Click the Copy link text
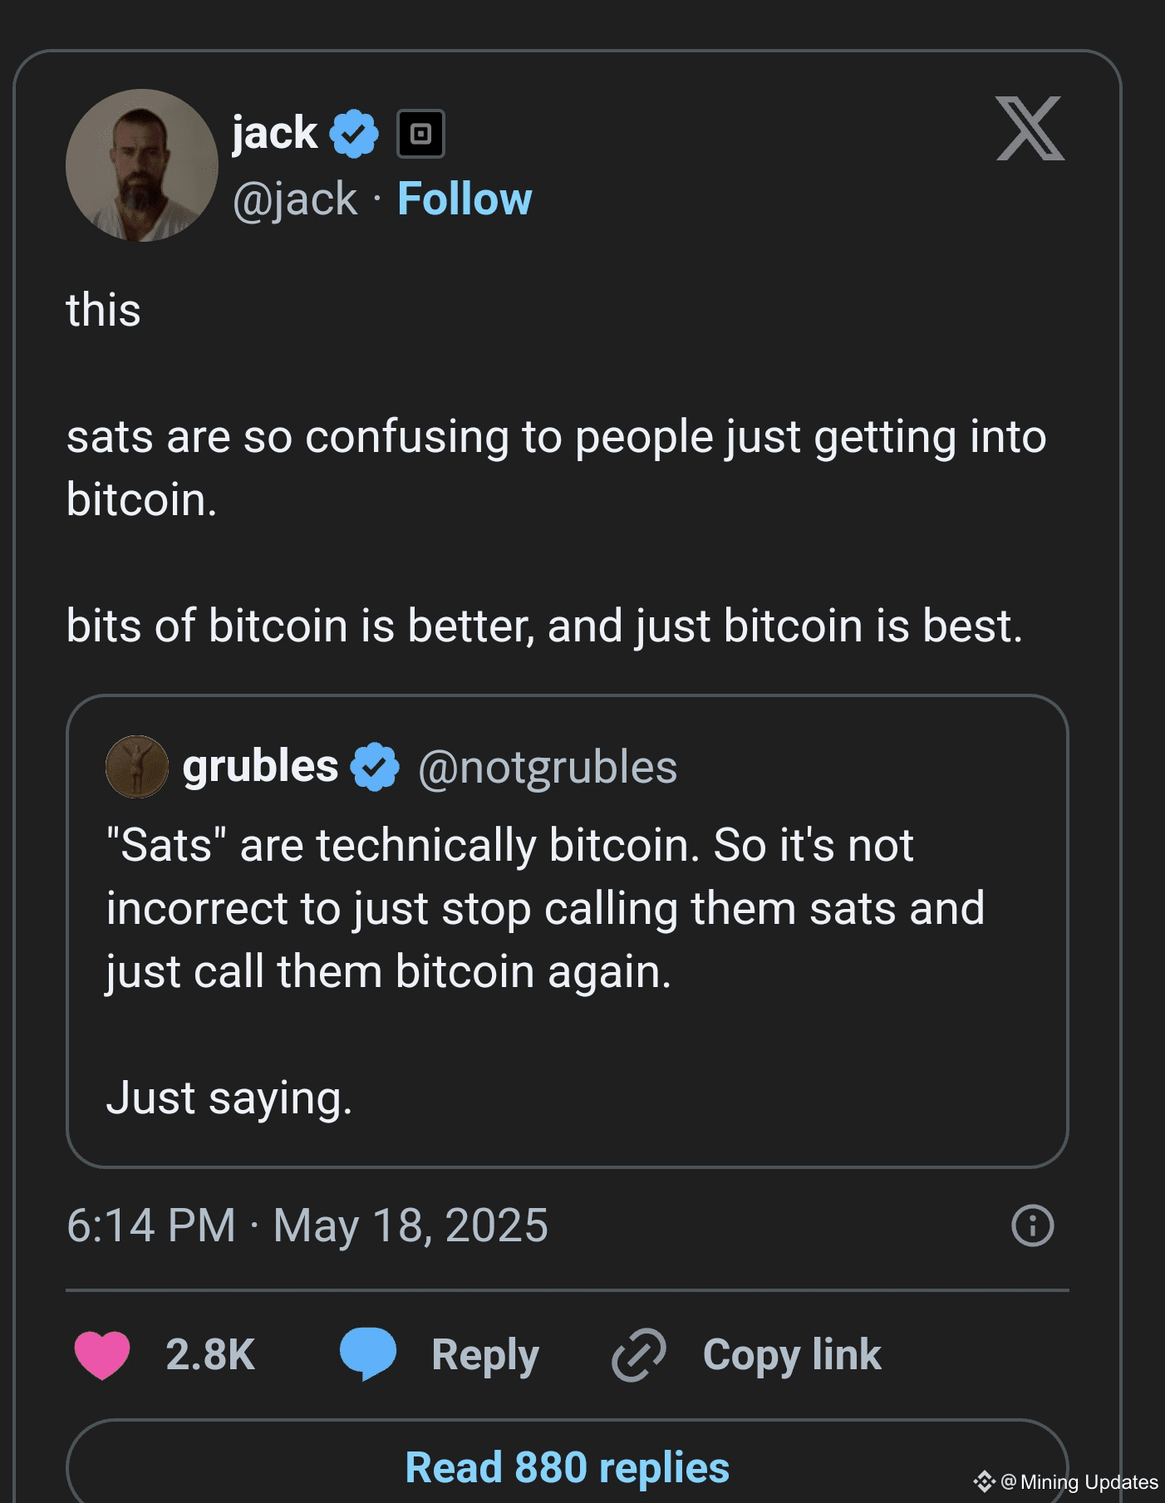Screen dimensions: 1165x1503 [x=791, y=1354]
